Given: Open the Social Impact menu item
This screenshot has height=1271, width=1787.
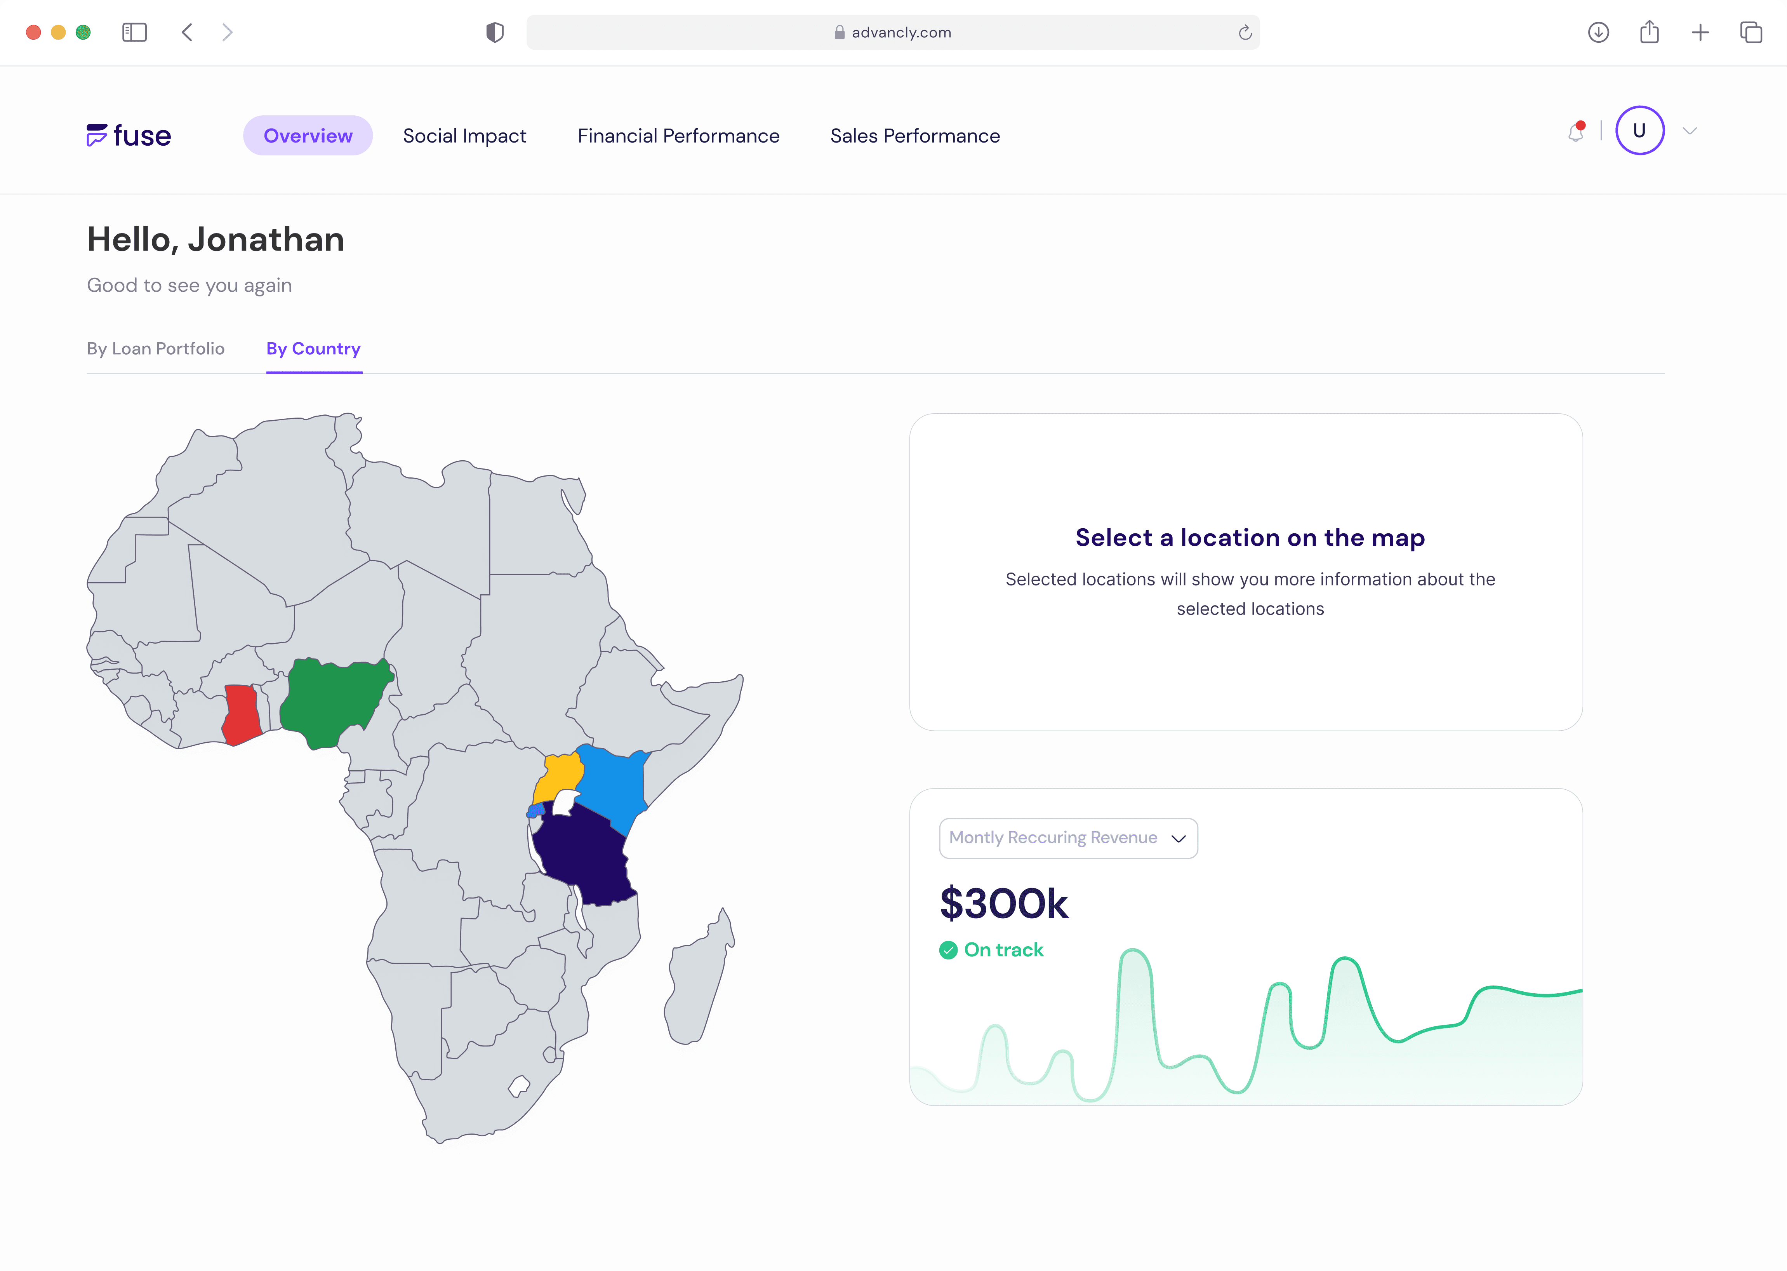Looking at the screenshot, I should coord(464,136).
